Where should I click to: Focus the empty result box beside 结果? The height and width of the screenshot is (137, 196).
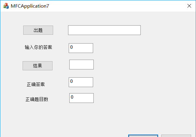tap(82, 65)
